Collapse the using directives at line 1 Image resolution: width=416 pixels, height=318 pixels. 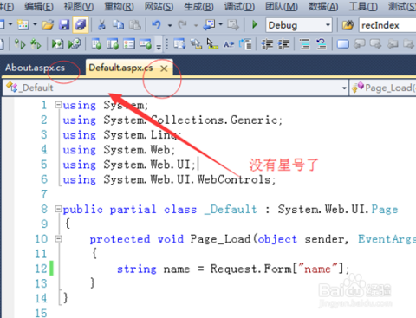pyautogui.click(x=58, y=105)
